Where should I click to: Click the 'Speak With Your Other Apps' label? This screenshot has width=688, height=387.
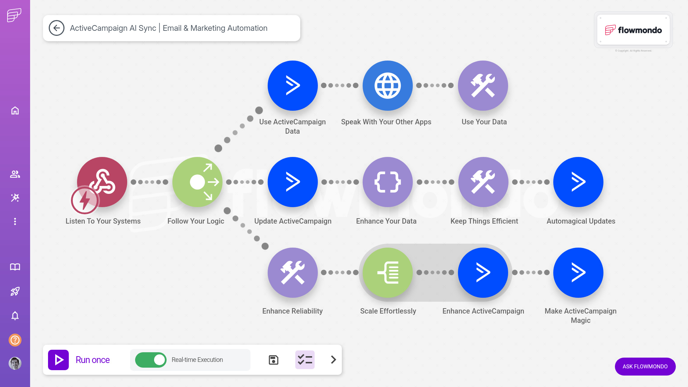pyautogui.click(x=386, y=122)
